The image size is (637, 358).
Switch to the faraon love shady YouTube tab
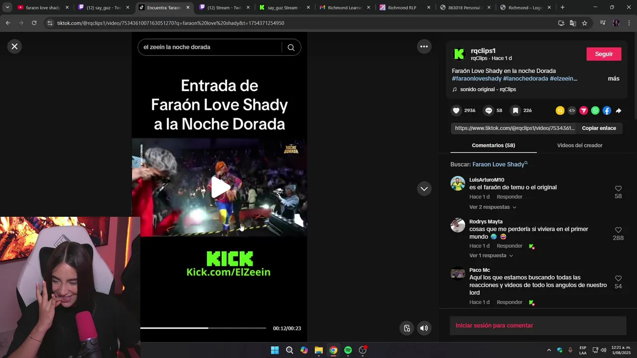point(43,7)
